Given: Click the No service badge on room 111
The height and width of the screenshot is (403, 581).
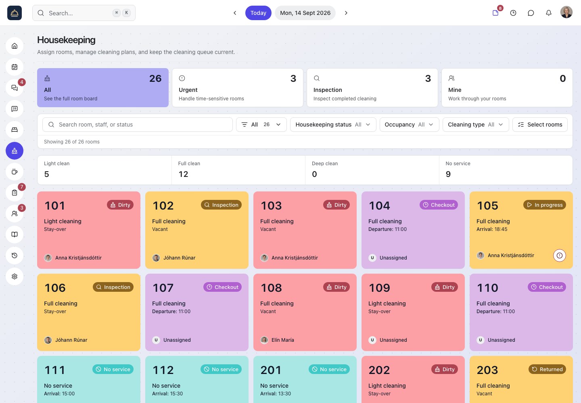Looking at the screenshot, I should pos(113,369).
